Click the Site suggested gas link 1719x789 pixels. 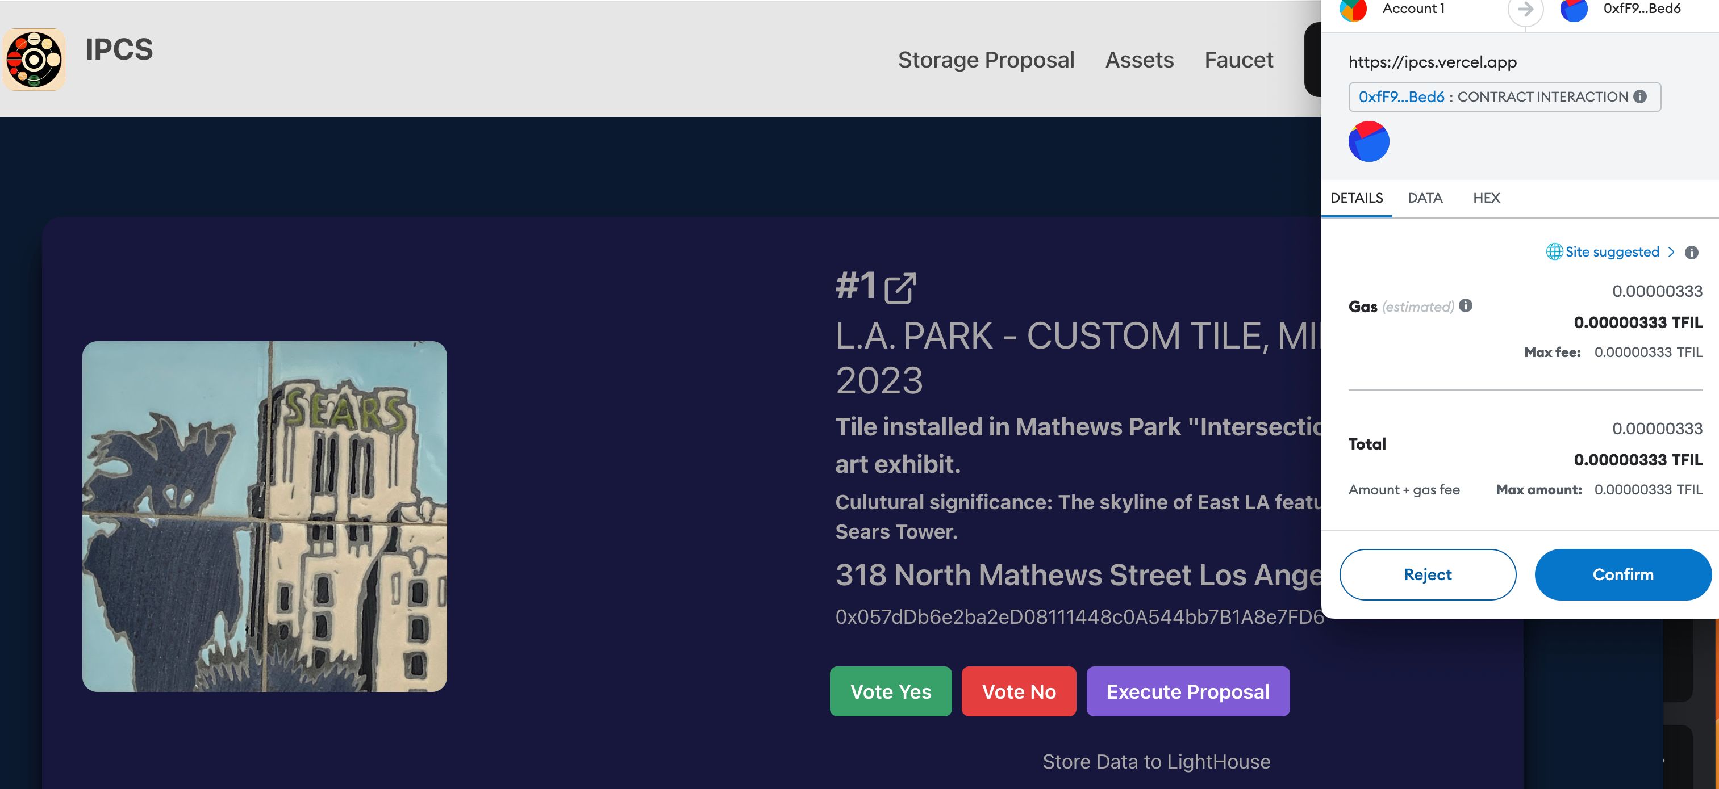coord(1612,252)
